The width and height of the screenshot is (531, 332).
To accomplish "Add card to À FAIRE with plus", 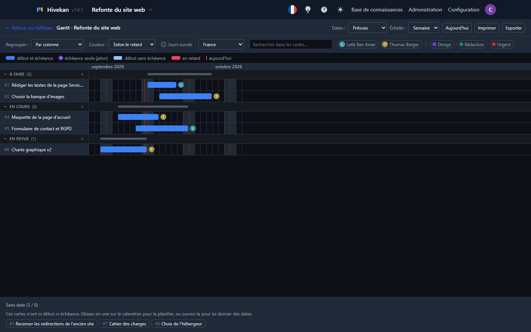I will (82, 74).
